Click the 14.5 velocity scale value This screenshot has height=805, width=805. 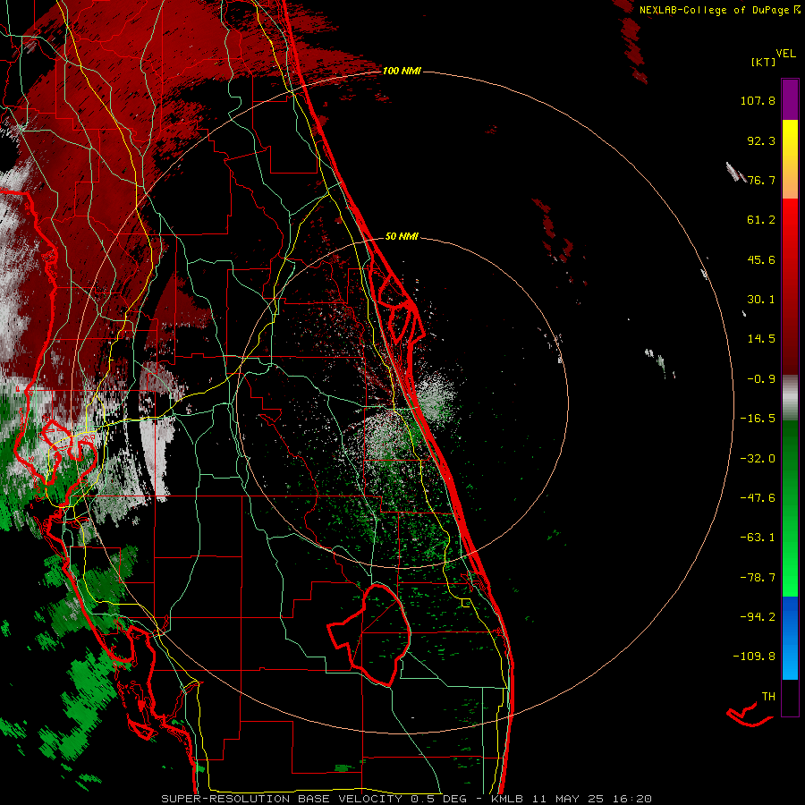tap(761, 339)
